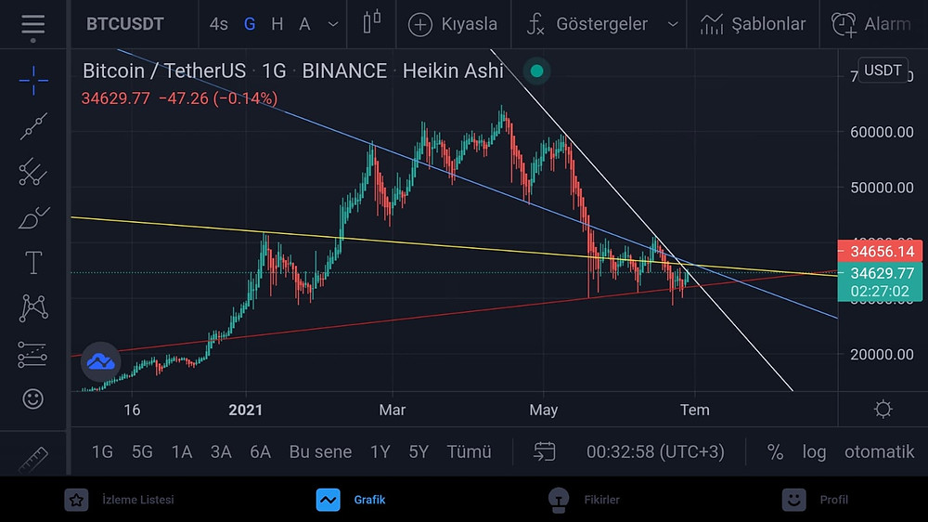Create an Alarm alert
928x522 pixels.
tap(870, 24)
